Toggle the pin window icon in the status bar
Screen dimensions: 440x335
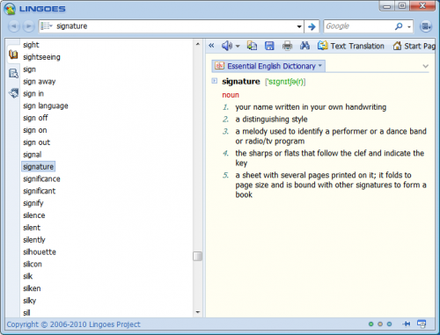click(407, 324)
